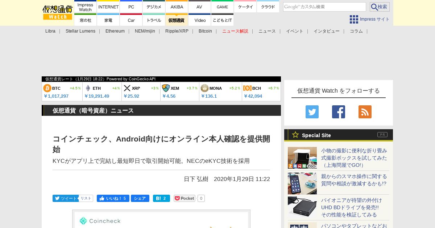Click the BCH coin icon
This screenshot has width=435, height=228.
pyautogui.click(x=247, y=88)
